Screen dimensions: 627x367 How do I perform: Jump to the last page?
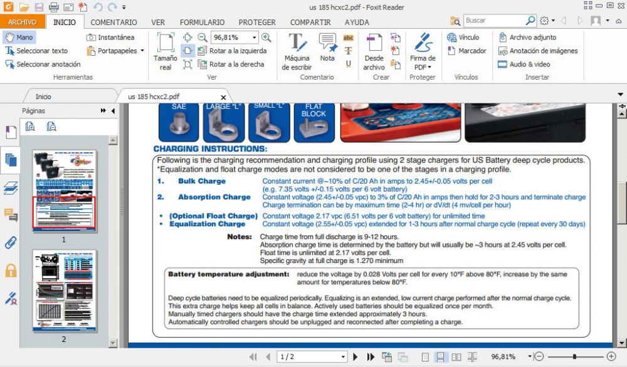[371, 356]
